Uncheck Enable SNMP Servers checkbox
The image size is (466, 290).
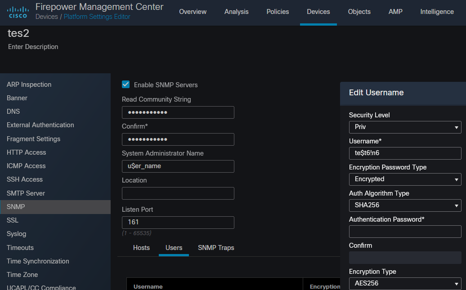[x=125, y=85]
